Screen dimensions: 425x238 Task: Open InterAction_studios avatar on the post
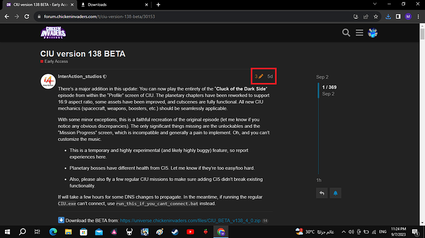coord(48,81)
